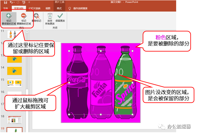Screen dimensions: 197x135
Task: Select slide 18 thumbnail
Action: [14, 120]
